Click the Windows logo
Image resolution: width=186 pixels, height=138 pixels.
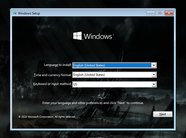click(x=93, y=36)
